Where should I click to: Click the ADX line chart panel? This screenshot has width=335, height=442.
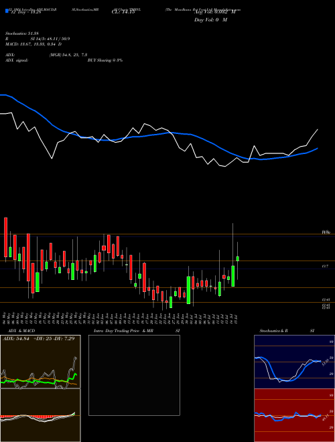point(40,362)
